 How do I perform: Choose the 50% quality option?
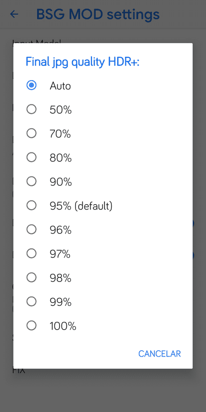coord(32,109)
